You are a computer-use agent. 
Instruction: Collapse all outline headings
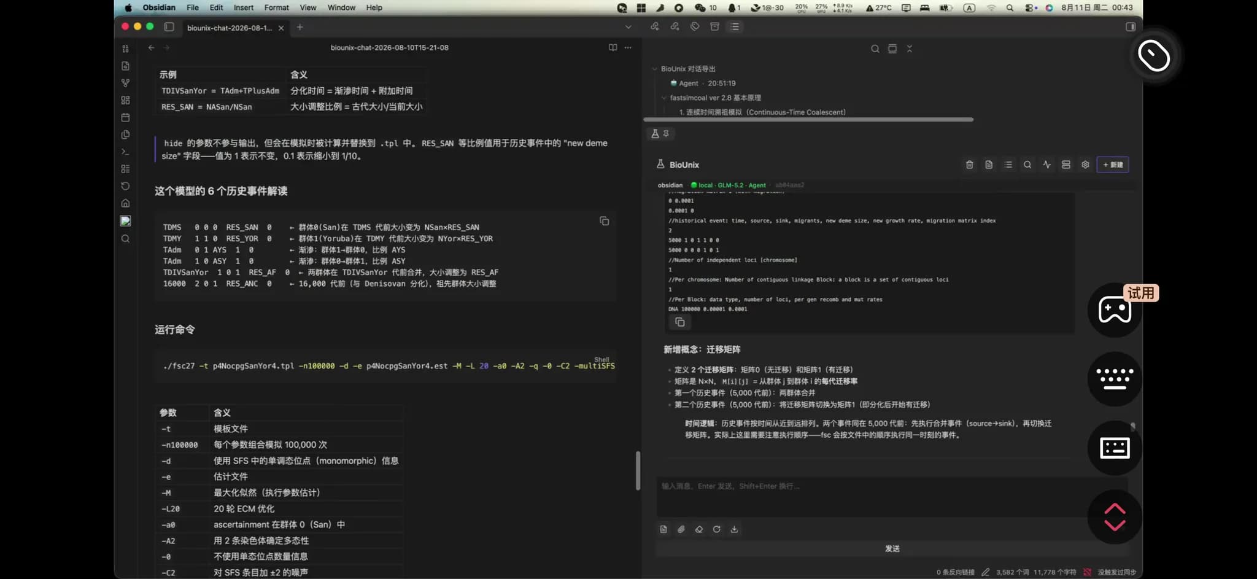(909, 49)
